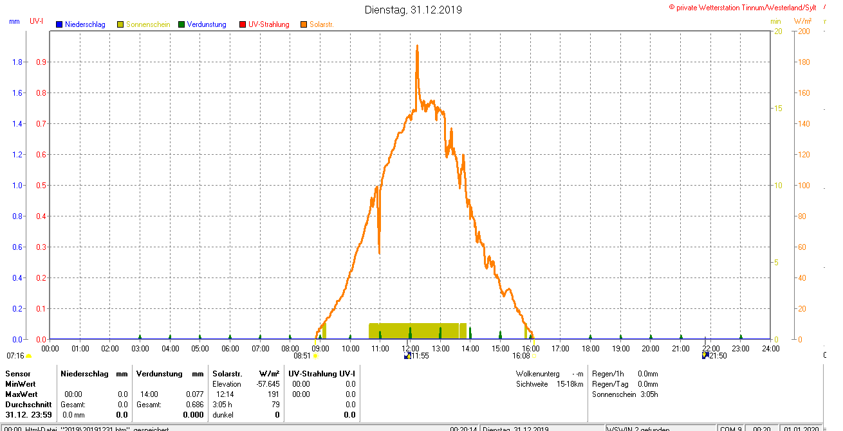Click the private Wetterstation Tinnum copyright text
The image size is (843, 431).
pyautogui.click(x=743, y=7)
